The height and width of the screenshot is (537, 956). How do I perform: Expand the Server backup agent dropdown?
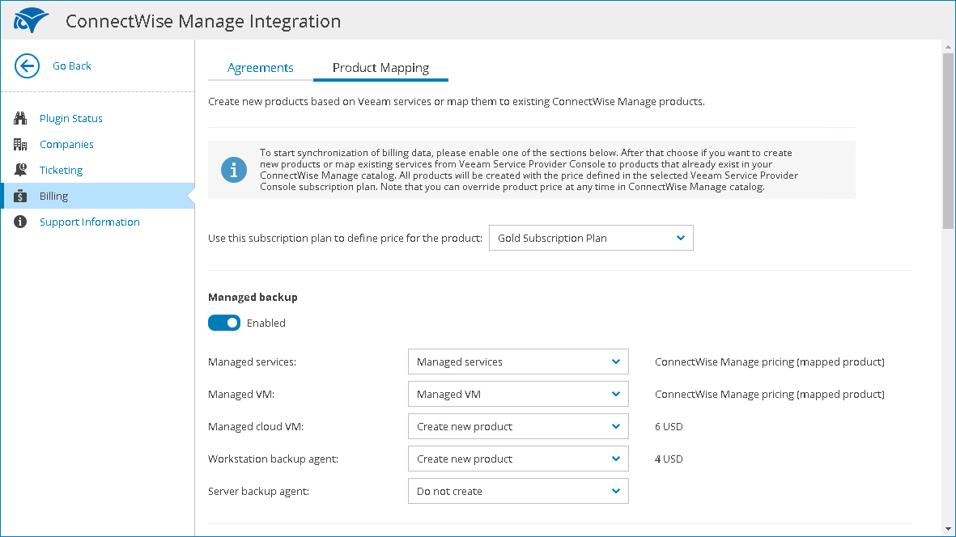tap(518, 492)
